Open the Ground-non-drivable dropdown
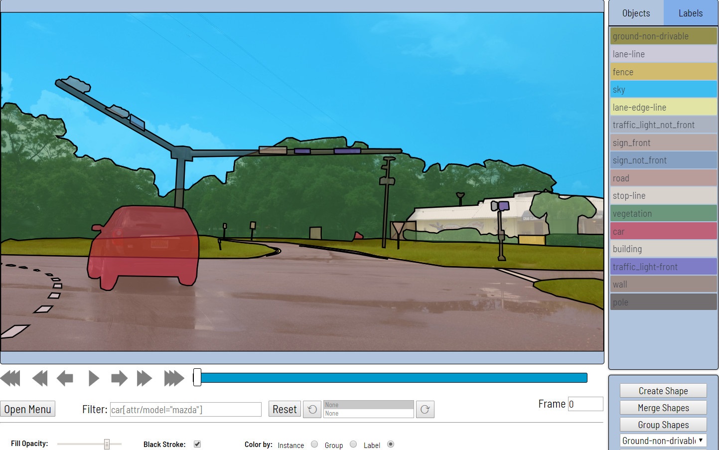Screen dimensions: 719x450 tap(663, 441)
